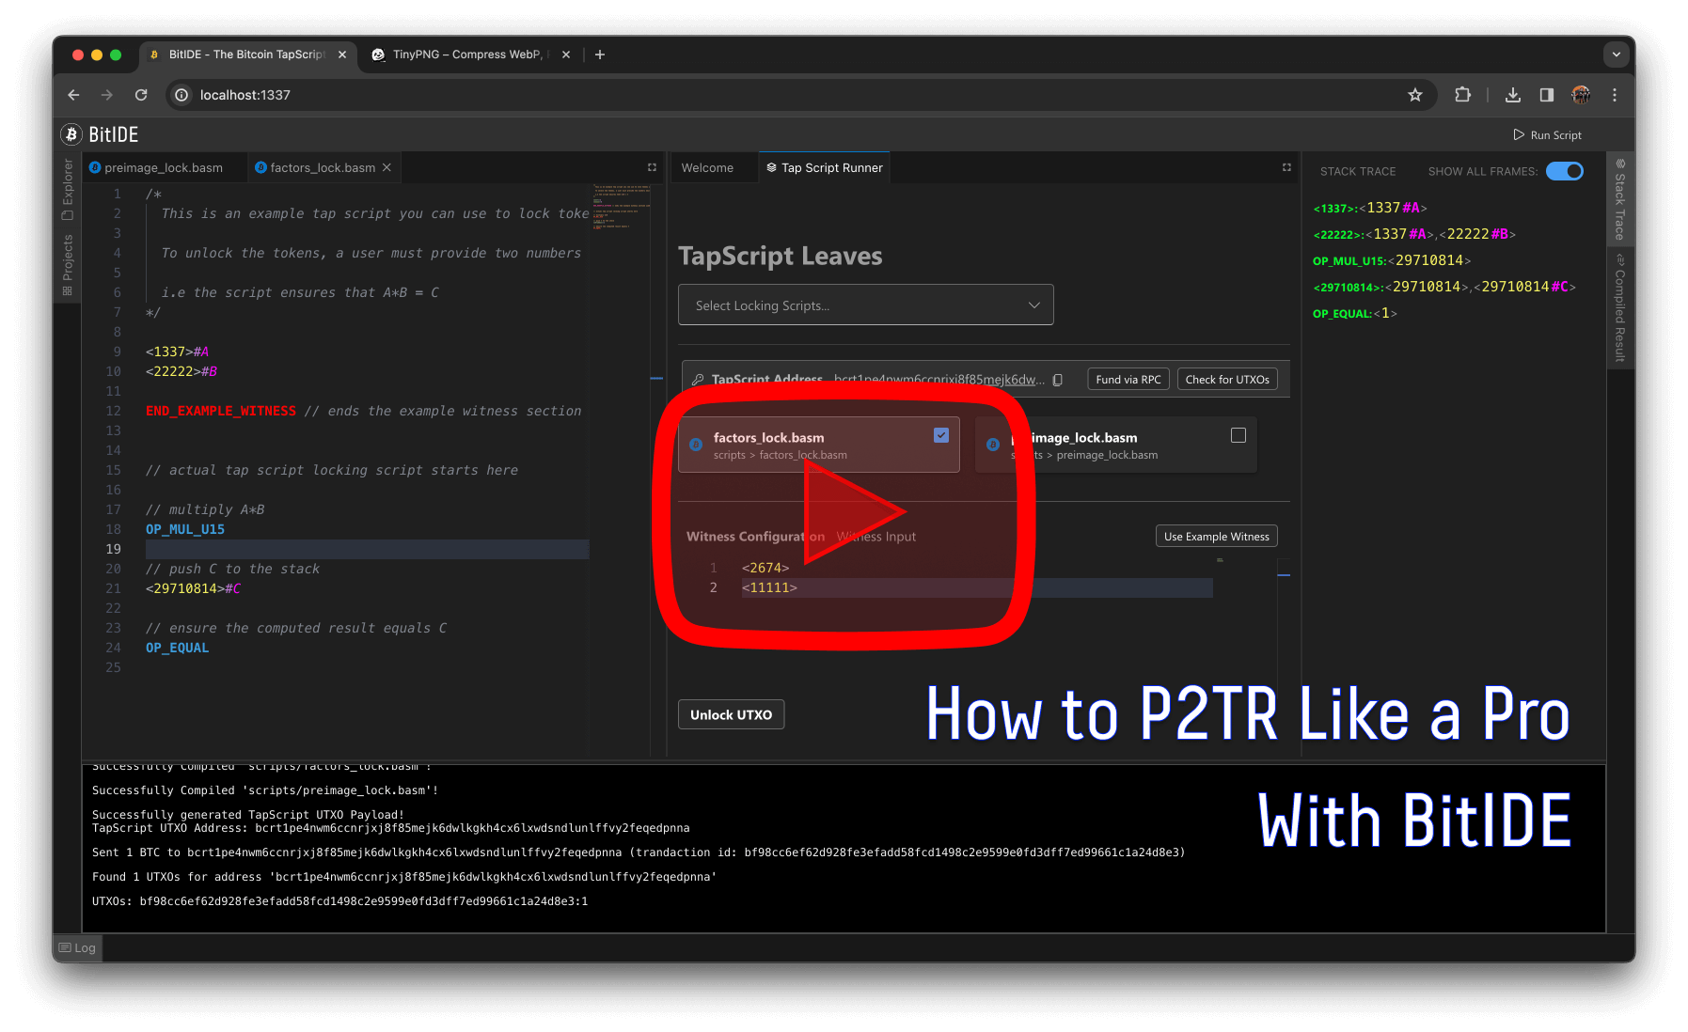The height and width of the screenshot is (1032, 1688).
Task: Open a new browser tab
Action: [600, 55]
